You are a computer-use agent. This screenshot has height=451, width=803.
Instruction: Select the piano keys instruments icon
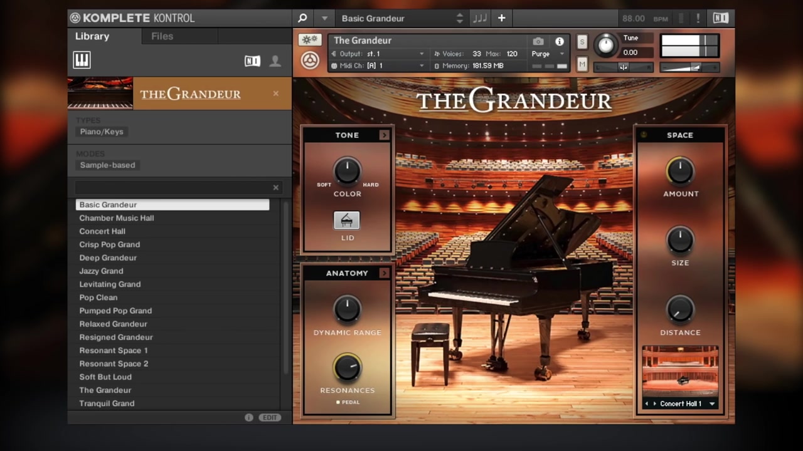pyautogui.click(x=82, y=60)
